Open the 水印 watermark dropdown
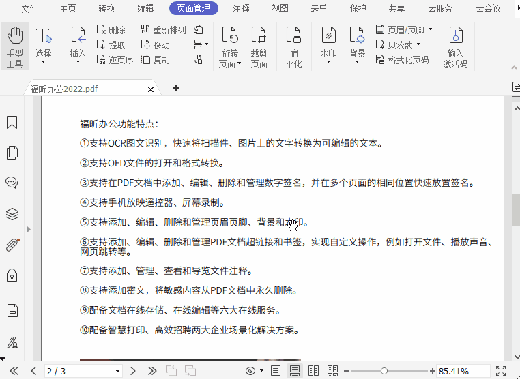The image size is (520, 379). [328, 61]
